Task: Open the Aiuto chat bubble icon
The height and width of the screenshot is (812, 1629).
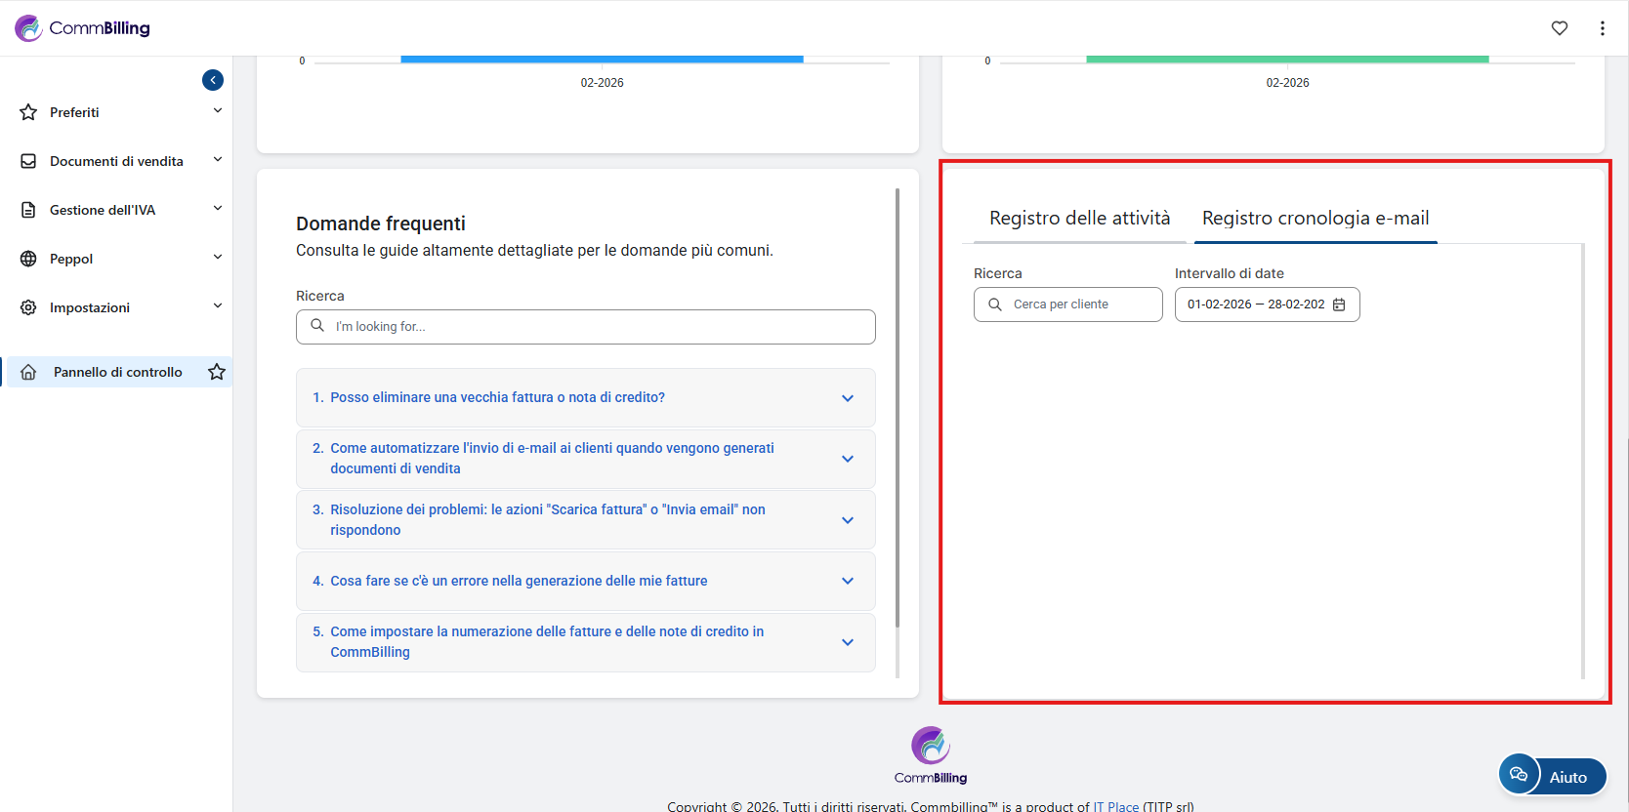Action: [x=1519, y=775]
